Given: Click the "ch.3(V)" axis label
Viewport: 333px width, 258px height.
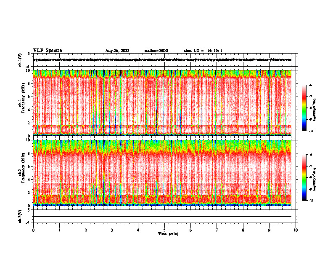Looking at the screenshot, I should pos(20,216).
